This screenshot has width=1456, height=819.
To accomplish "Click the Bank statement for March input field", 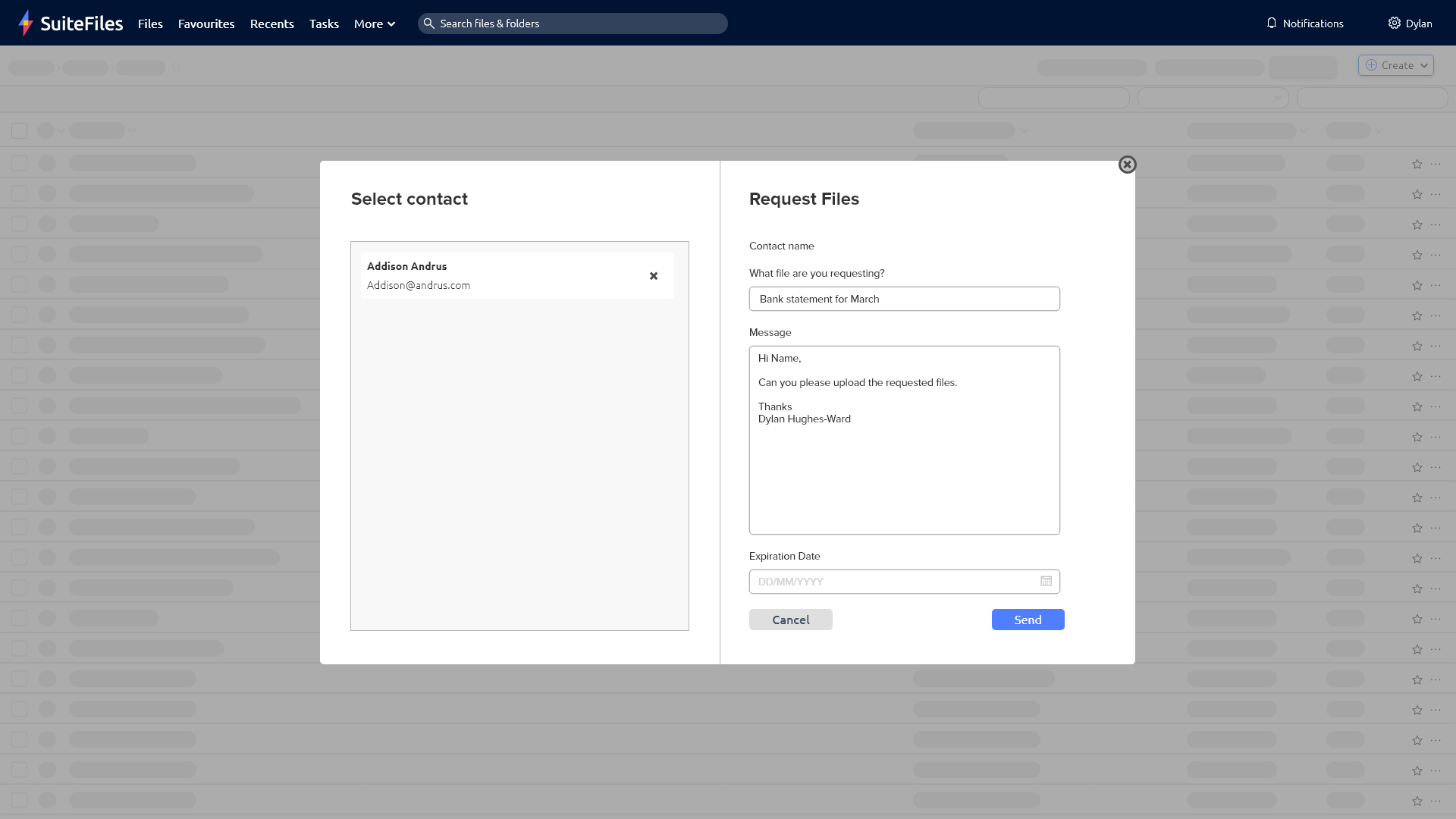I will [x=904, y=298].
